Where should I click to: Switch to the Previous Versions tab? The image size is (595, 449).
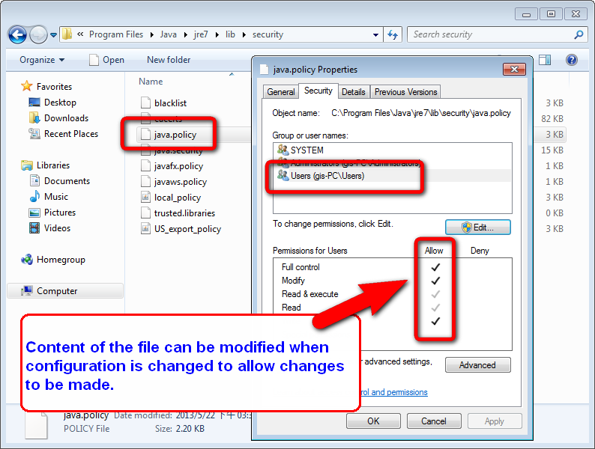tap(405, 92)
